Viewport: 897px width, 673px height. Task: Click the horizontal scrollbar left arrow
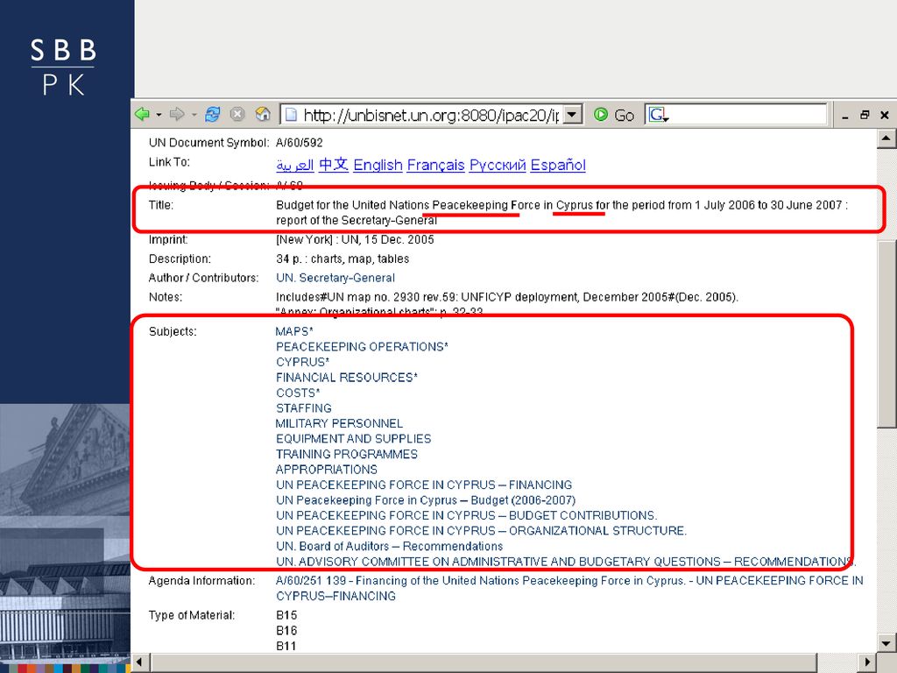(x=140, y=662)
